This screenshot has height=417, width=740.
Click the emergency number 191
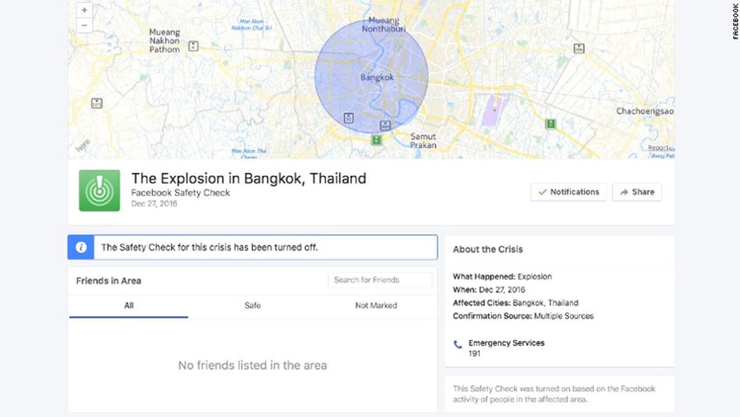(x=475, y=353)
